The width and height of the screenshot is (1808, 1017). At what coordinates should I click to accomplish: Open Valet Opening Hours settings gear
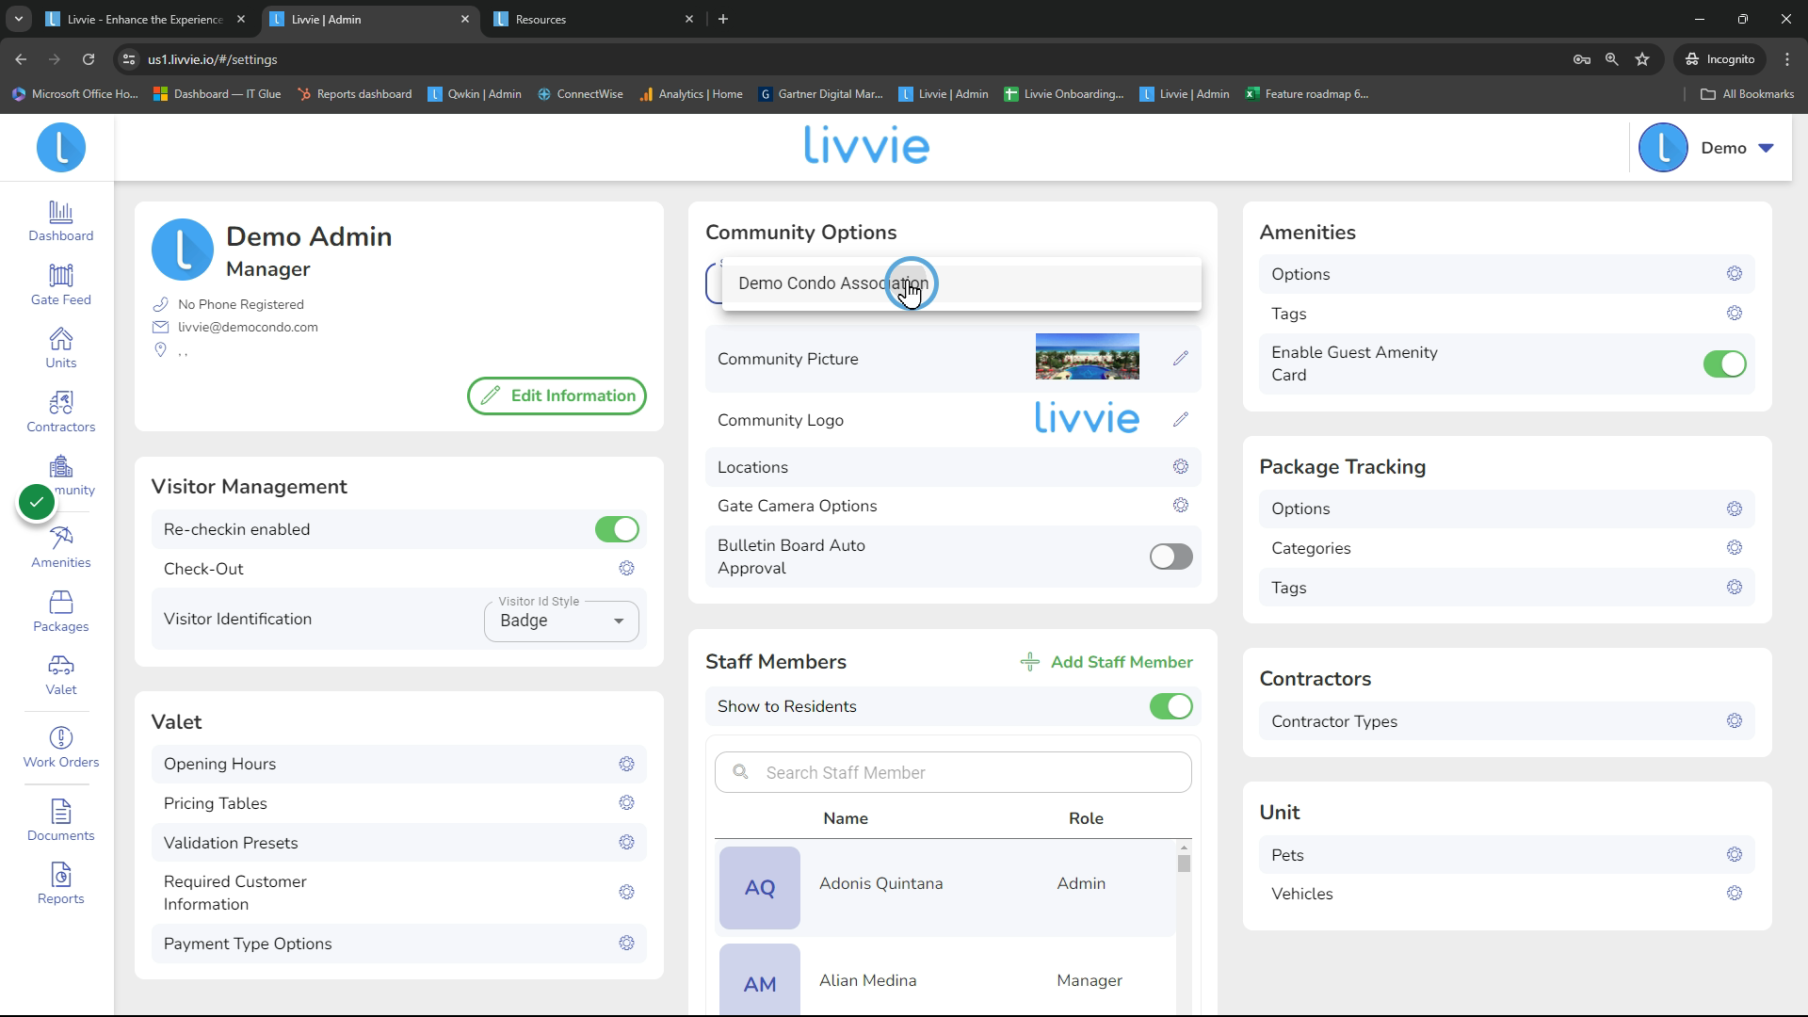point(626,764)
